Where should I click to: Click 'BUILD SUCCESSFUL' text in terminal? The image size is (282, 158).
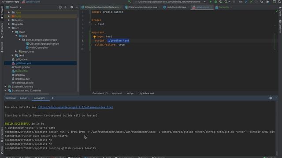[x=17, y=124]
